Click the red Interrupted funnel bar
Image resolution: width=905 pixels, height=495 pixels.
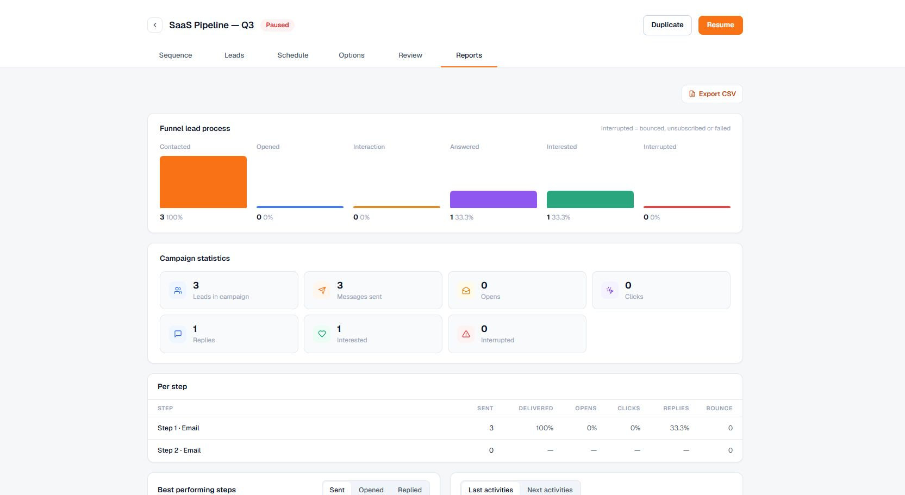(x=687, y=207)
